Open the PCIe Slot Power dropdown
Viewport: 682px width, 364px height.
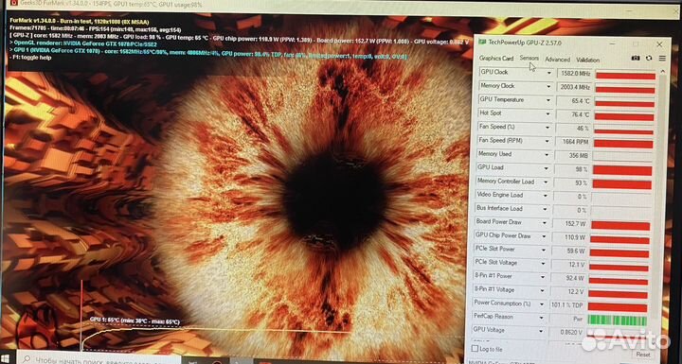pyautogui.click(x=544, y=251)
